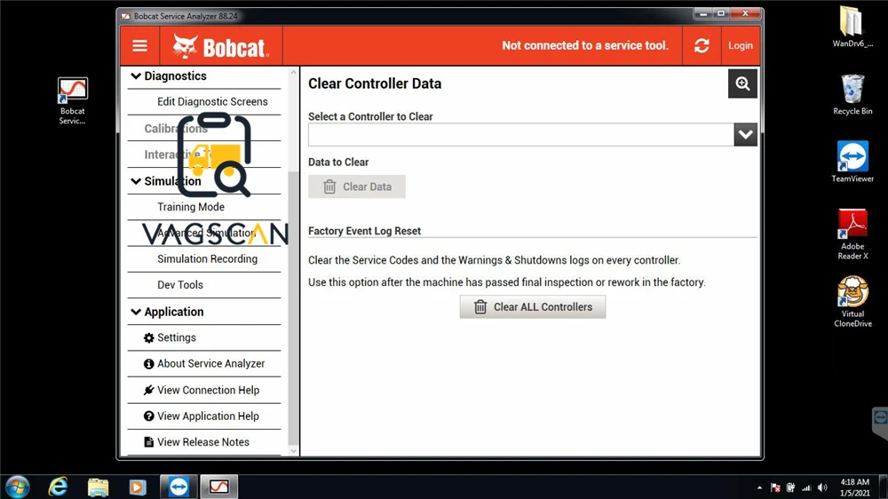Click sidebar scrollbar down arrow
The width and height of the screenshot is (888, 499).
click(293, 451)
